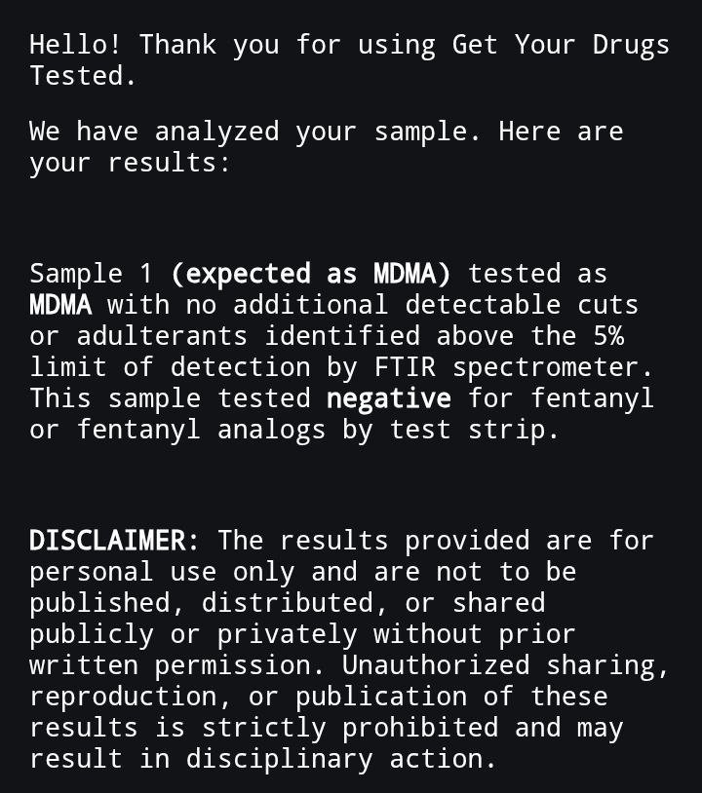
Task: Click the bold "DISCLAIMER:" heading
Action: click(114, 541)
